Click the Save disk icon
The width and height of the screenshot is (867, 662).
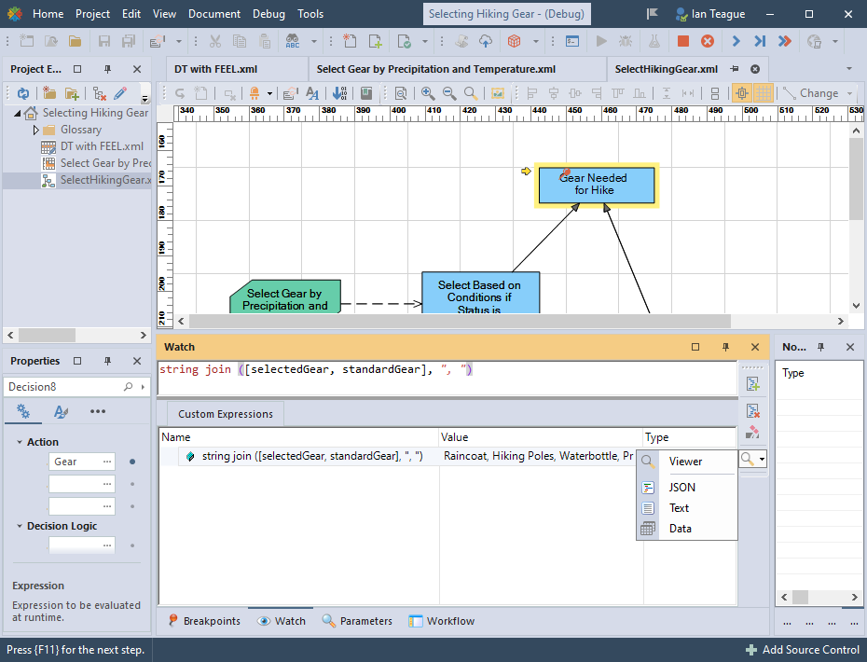104,41
